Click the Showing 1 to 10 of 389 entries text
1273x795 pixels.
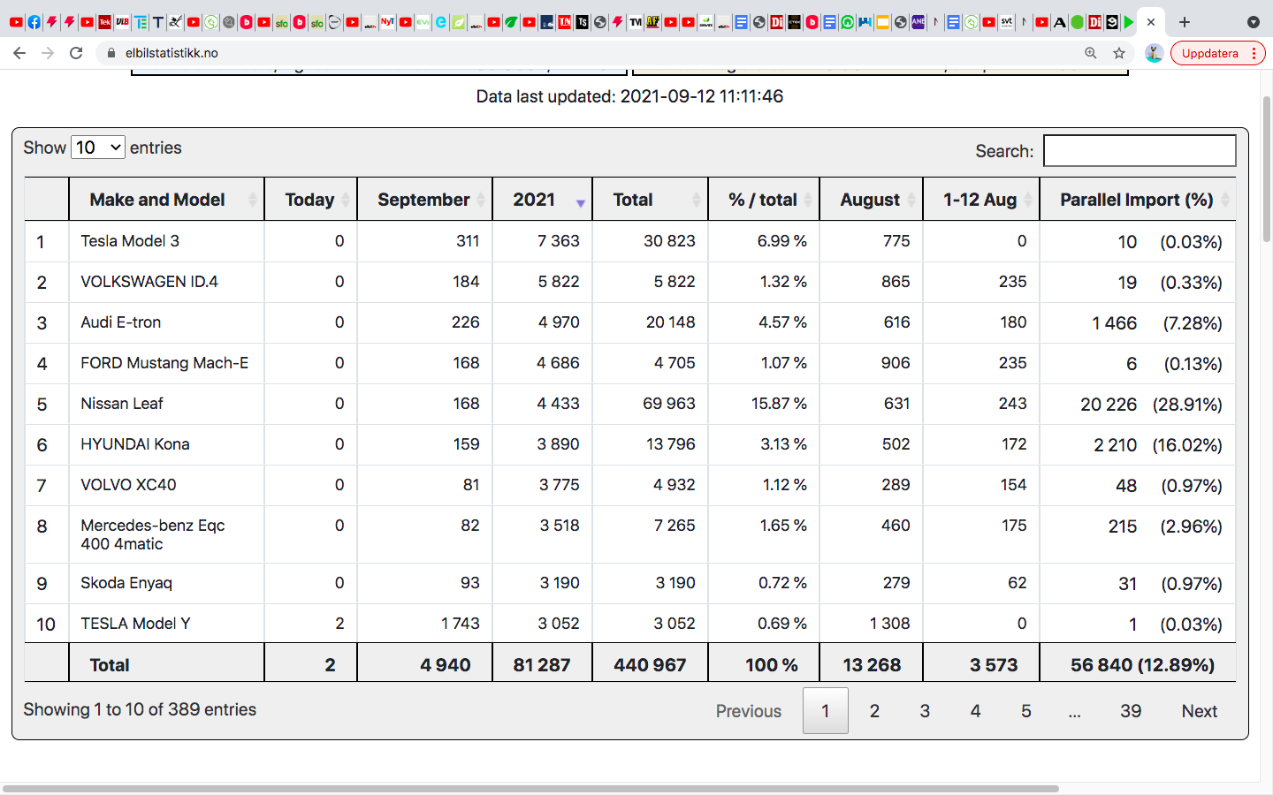(x=140, y=709)
